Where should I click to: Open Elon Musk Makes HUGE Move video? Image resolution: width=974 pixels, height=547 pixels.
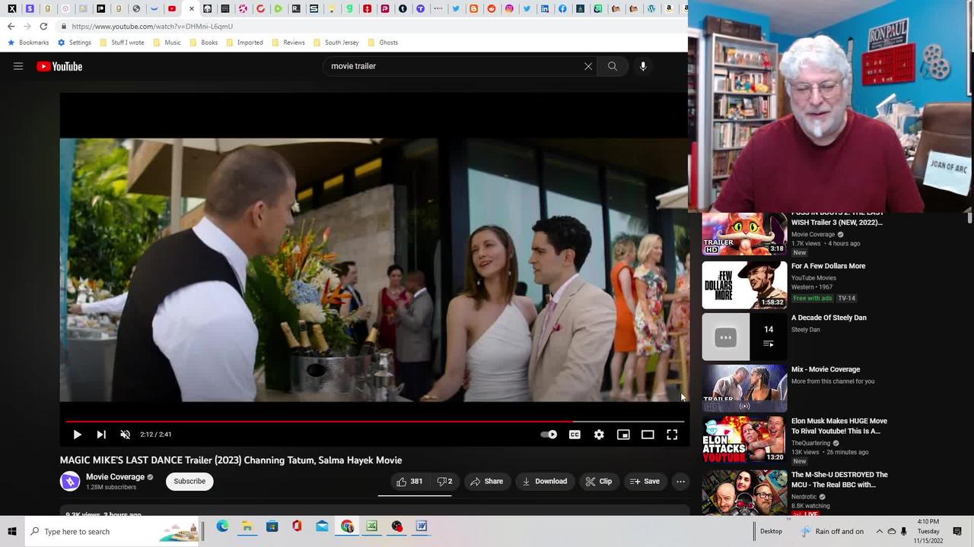pyautogui.click(x=744, y=439)
